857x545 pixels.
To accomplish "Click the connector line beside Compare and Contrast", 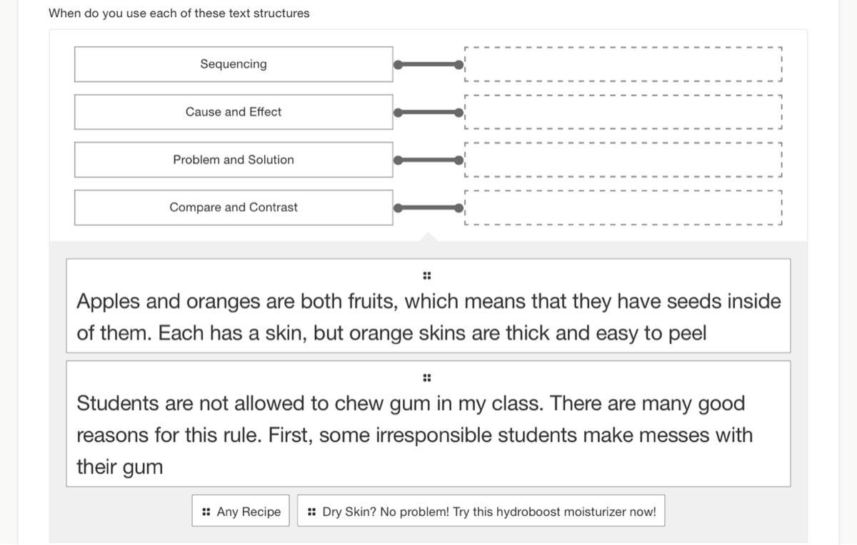I will click(428, 208).
